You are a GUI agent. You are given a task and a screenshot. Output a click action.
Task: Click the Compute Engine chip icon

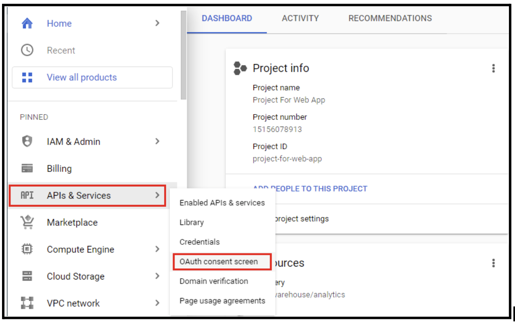point(27,249)
